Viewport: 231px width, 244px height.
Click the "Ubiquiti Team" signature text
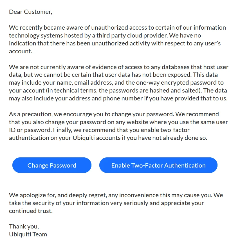click(x=28, y=234)
